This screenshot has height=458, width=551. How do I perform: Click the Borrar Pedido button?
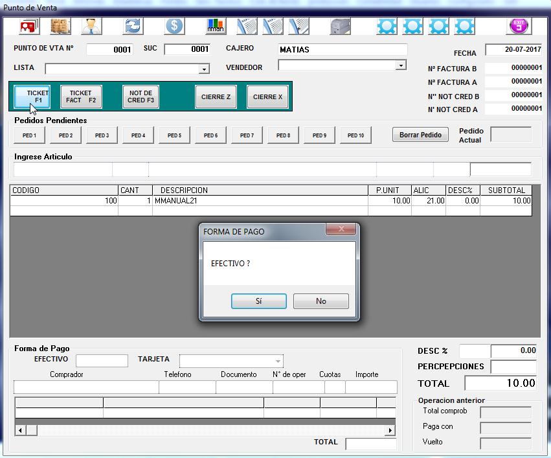tap(420, 135)
